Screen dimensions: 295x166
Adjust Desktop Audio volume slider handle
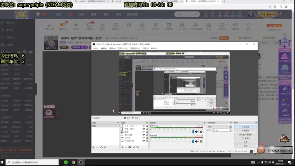(x=193, y=141)
